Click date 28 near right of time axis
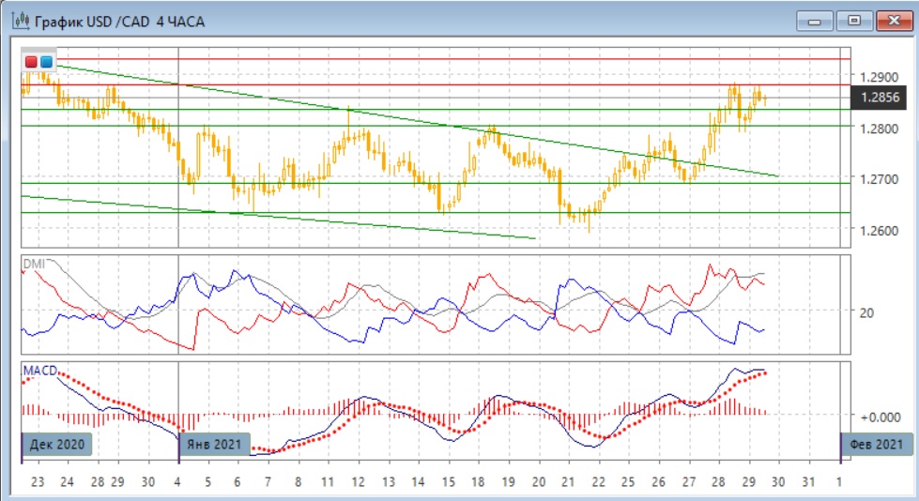Image resolution: width=919 pixels, height=501 pixels. tap(716, 481)
